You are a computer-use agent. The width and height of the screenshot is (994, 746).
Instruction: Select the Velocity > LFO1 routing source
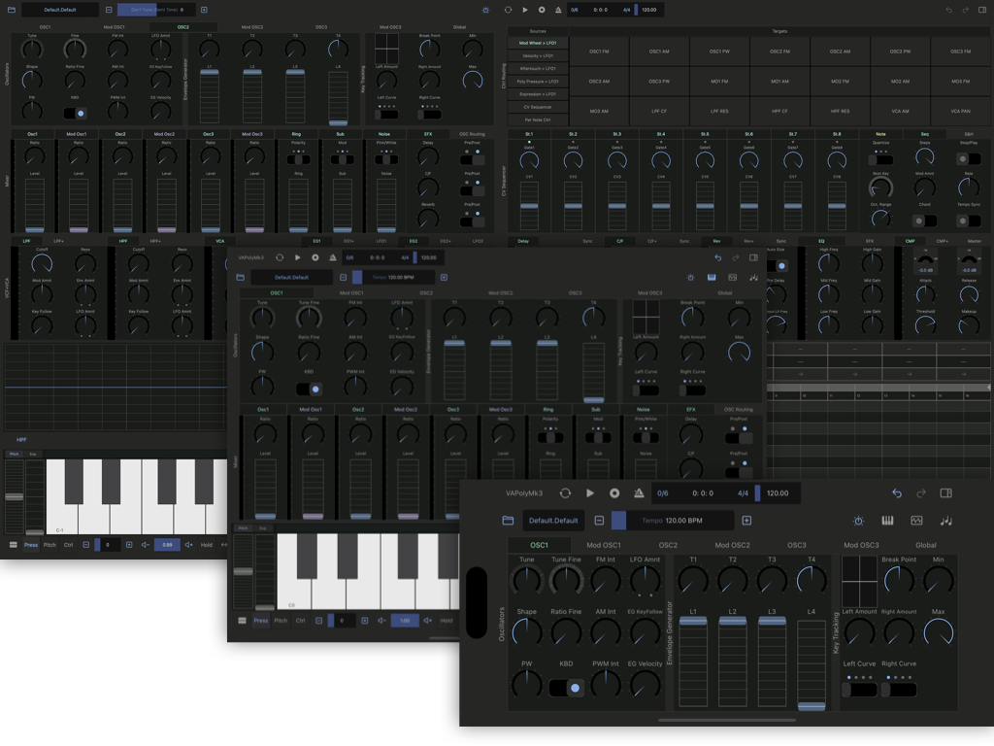[x=537, y=55]
